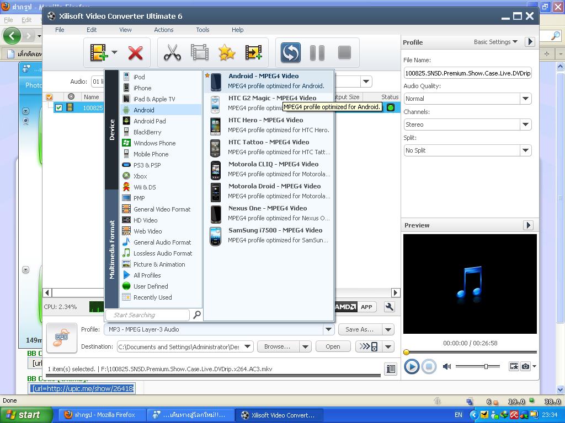The image size is (565, 423).
Task: Open the Edit menu in Xilisoft
Action: pyautogui.click(x=92, y=30)
